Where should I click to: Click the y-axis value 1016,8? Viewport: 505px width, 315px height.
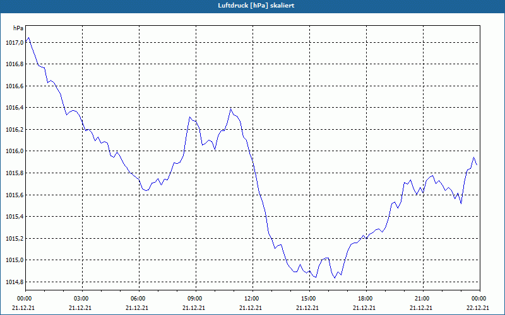tap(15, 64)
